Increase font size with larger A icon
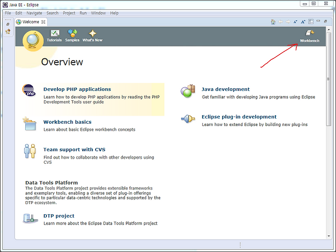This screenshot has width=336, height=252. tap(303, 21)
